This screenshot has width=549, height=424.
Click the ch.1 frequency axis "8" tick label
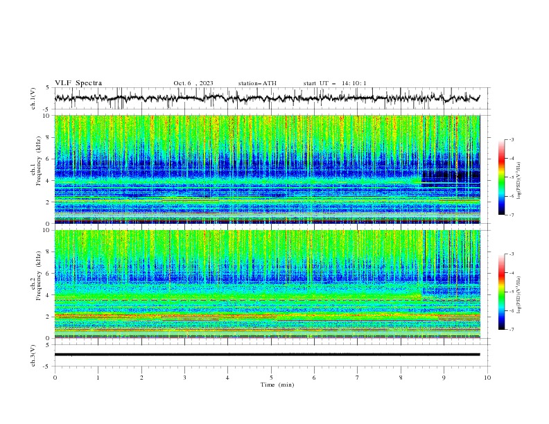pos(49,137)
